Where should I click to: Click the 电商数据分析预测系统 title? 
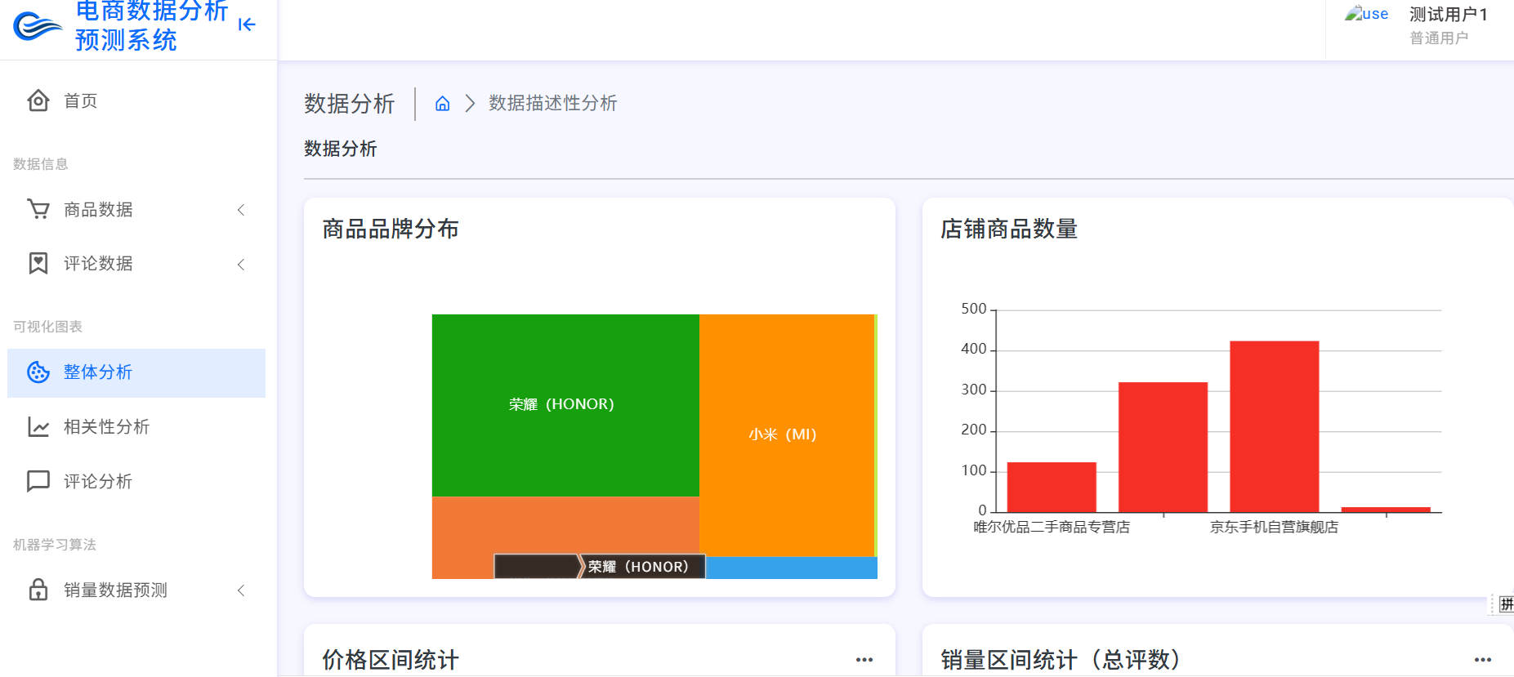151,25
